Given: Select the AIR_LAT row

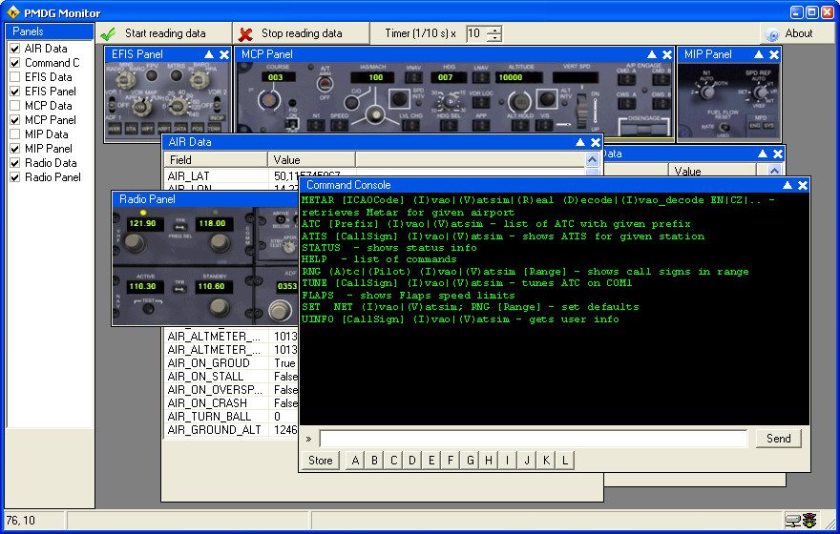Looking at the screenshot, I should (375, 176).
